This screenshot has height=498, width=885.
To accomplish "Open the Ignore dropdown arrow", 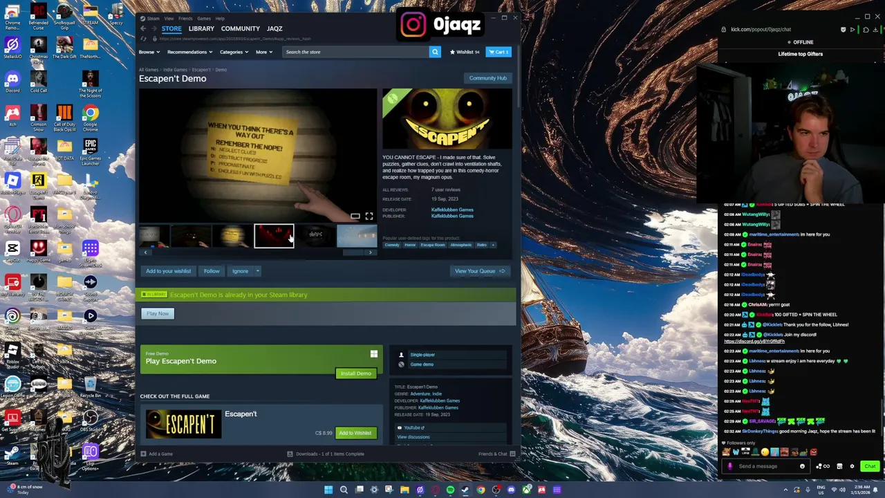I will tap(257, 271).
